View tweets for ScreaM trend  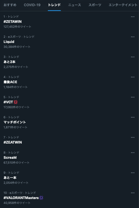pyautogui.click(x=10, y=158)
